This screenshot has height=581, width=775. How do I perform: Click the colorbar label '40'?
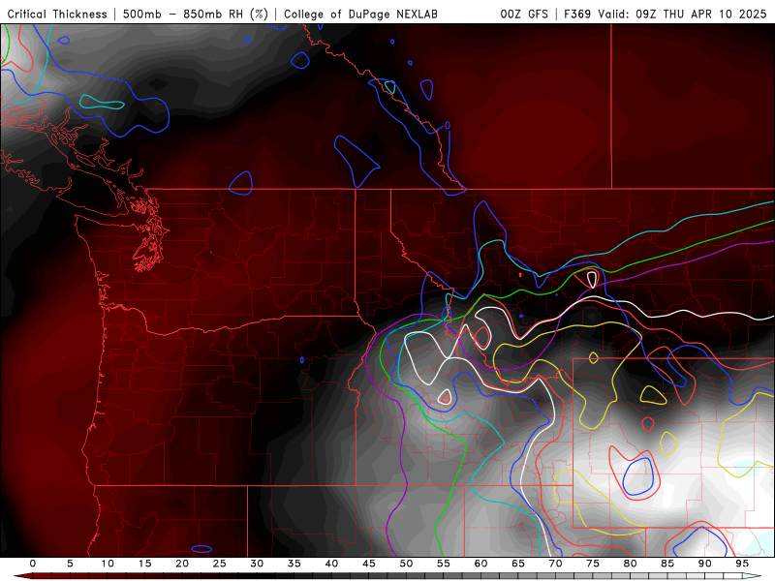[x=331, y=564]
